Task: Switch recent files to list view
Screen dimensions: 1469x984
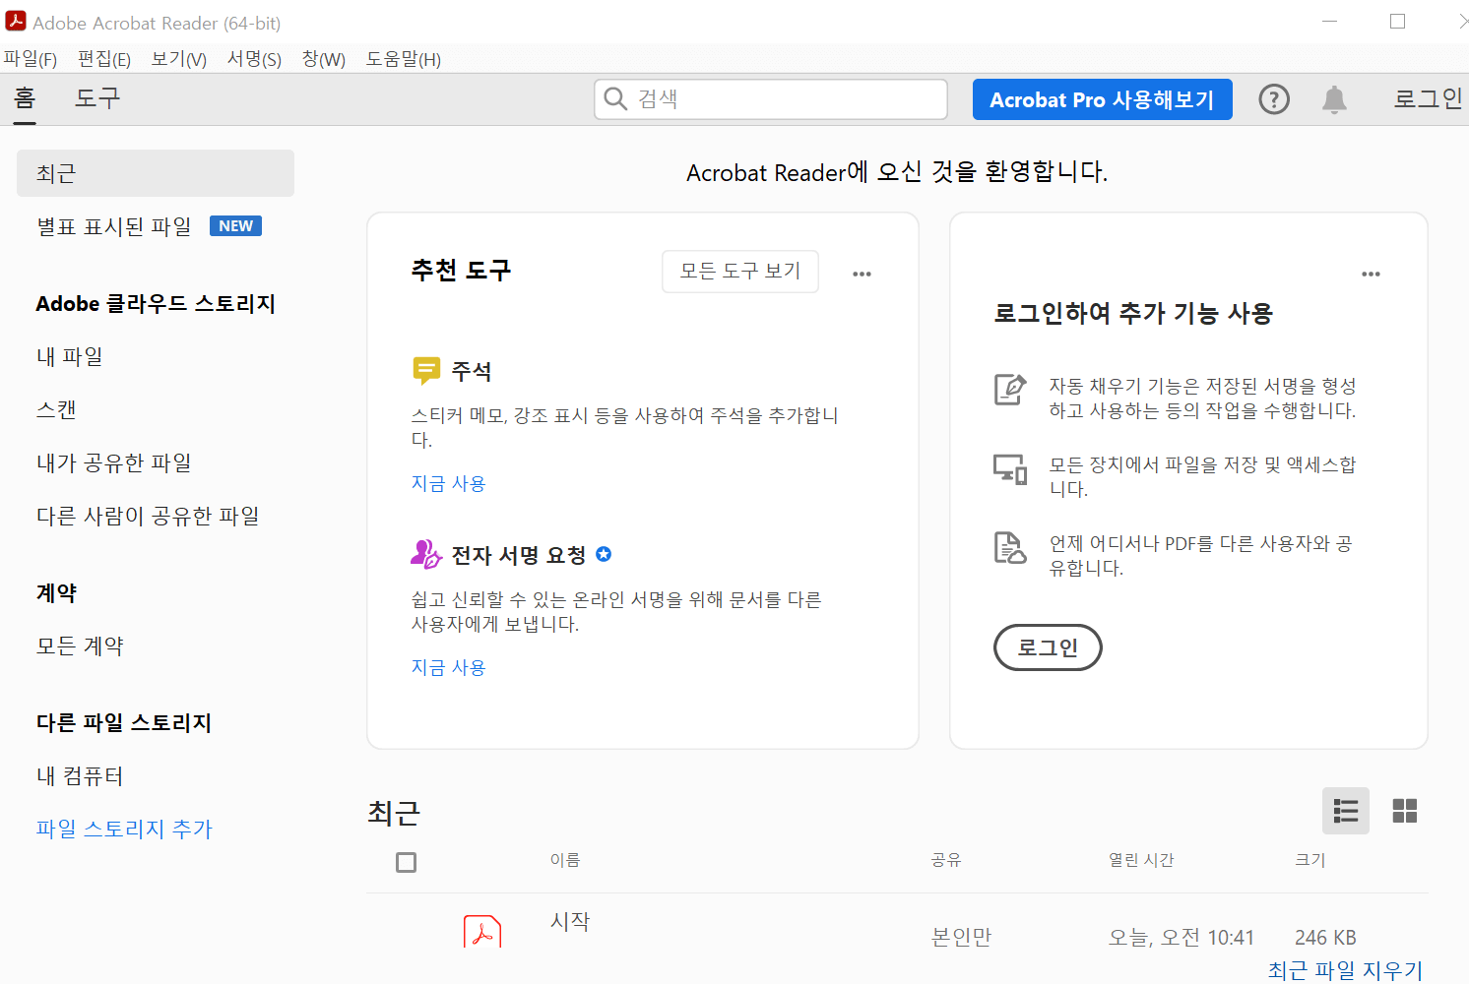Action: (x=1345, y=811)
